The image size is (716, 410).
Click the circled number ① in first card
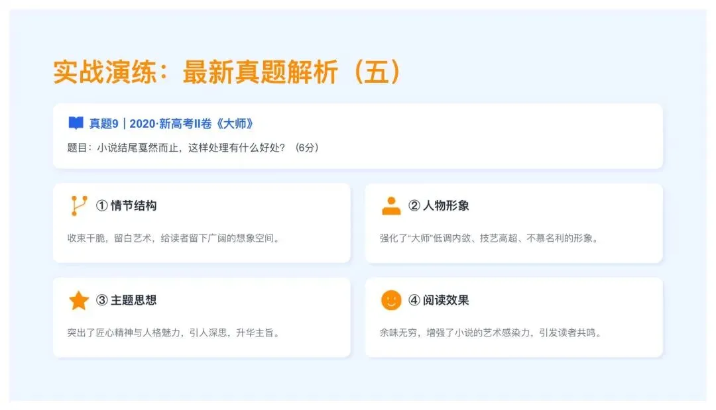click(x=101, y=206)
